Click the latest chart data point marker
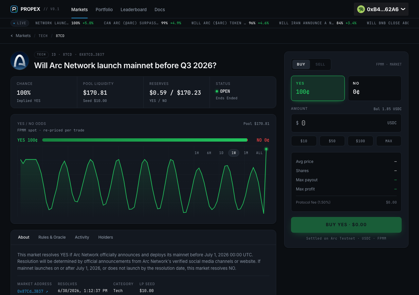Image resolution: width=419 pixels, height=295 pixels. [x=266, y=149]
